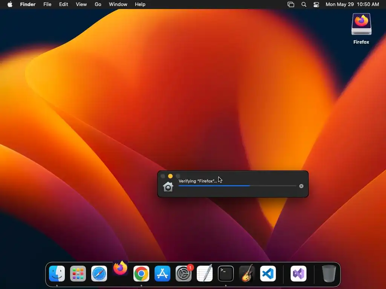Minimize the verifying dialog with yellow button
386x289 pixels.
(x=170, y=176)
